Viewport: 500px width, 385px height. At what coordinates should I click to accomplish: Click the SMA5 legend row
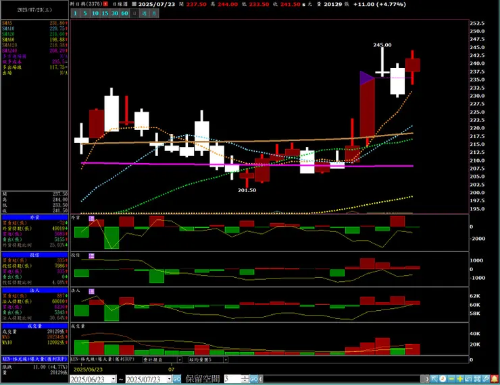[34, 23]
